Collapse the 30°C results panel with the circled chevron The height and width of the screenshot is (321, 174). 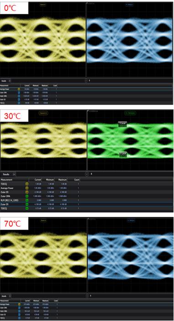pyautogui.click(x=87, y=174)
